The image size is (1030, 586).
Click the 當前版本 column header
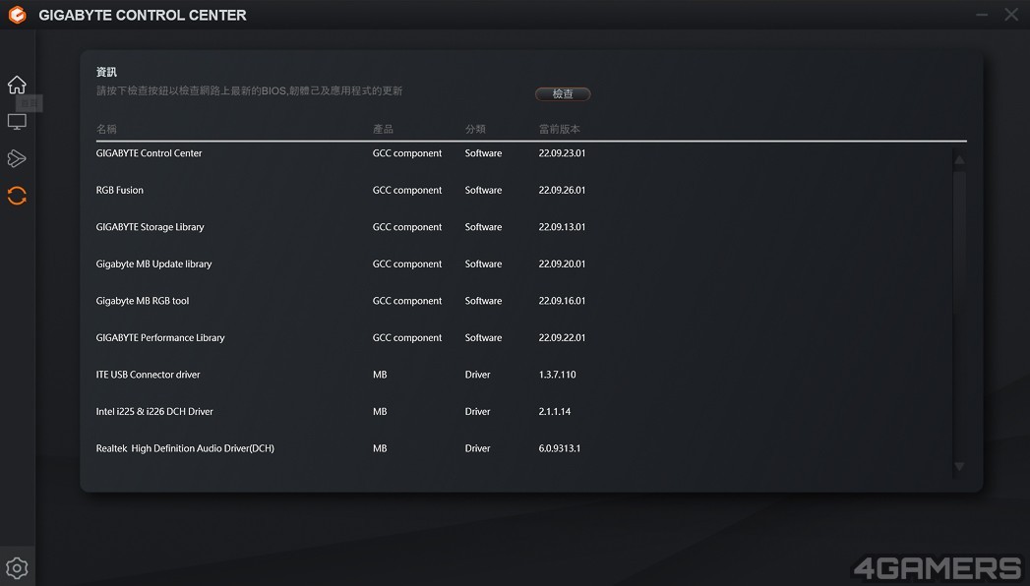pos(559,129)
